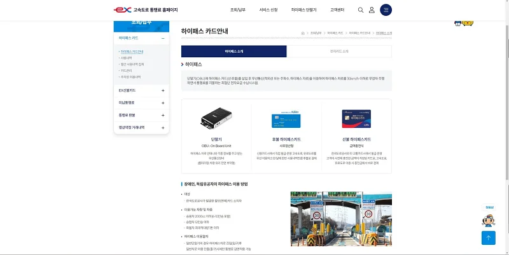Click the yellow car mascot icon
This screenshot has width=509, height=255.
pyautogui.click(x=468, y=23)
